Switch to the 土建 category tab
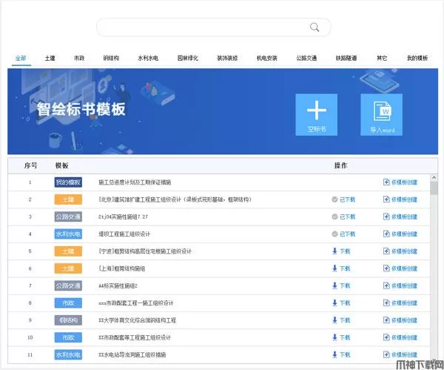The height and width of the screenshot is (370, 444). point(50,58)
